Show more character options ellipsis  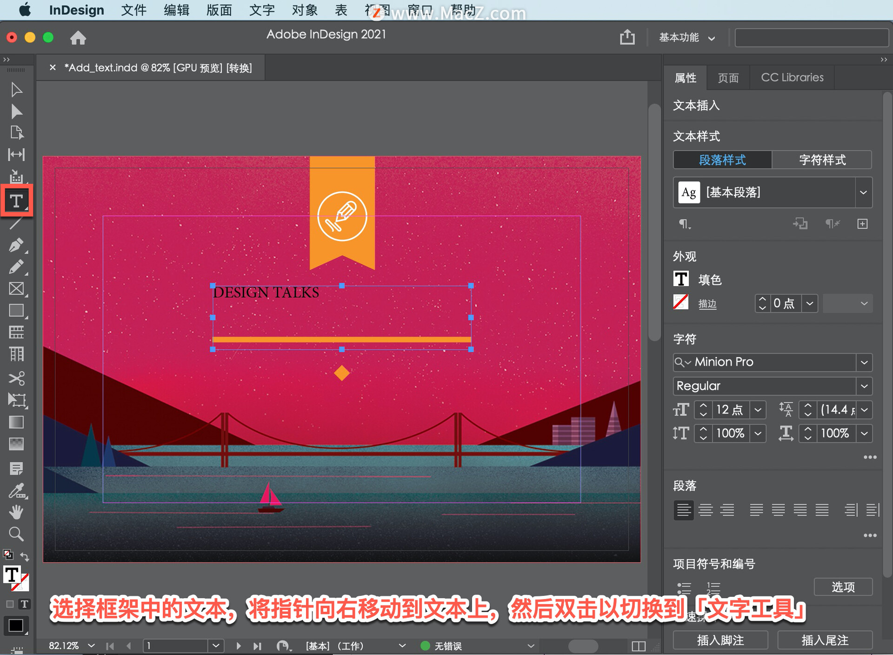point(870,457)
